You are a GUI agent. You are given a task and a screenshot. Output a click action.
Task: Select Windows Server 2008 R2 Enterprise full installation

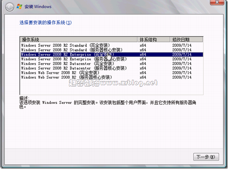click(112, 55)
